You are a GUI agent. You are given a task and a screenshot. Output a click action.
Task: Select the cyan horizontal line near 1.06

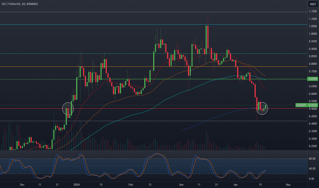pos(153,24)
